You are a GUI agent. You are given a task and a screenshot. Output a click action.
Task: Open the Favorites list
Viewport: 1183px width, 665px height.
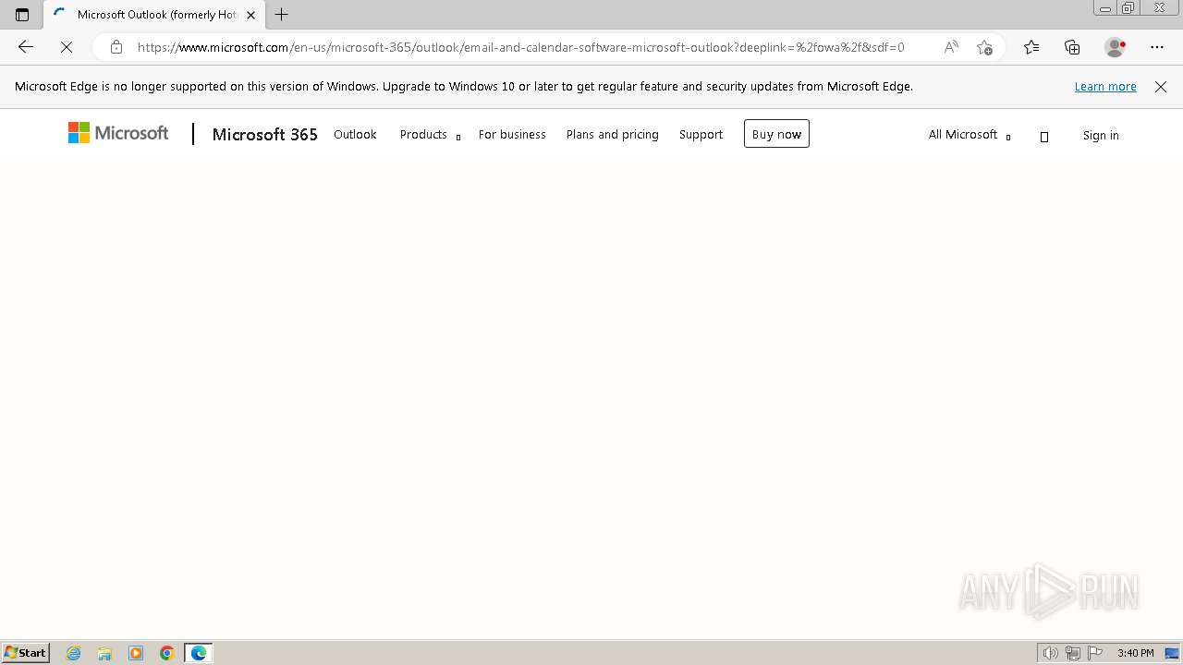pos(1031,47)
